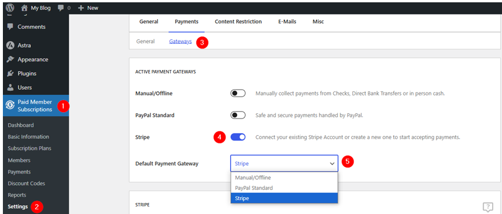Click Plugins plug icon
Screen dimensions: 502x214
10,73
